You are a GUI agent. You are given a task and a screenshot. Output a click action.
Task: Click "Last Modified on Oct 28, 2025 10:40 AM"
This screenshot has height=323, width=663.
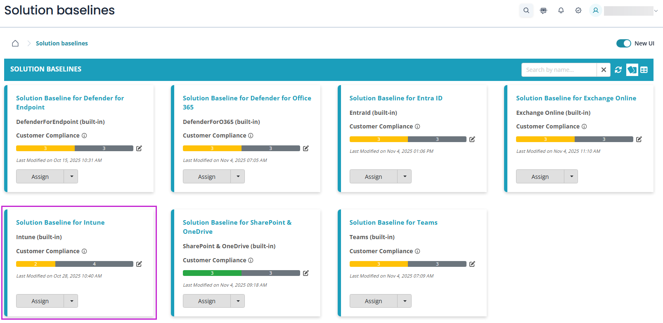click(x=59, y=276)
